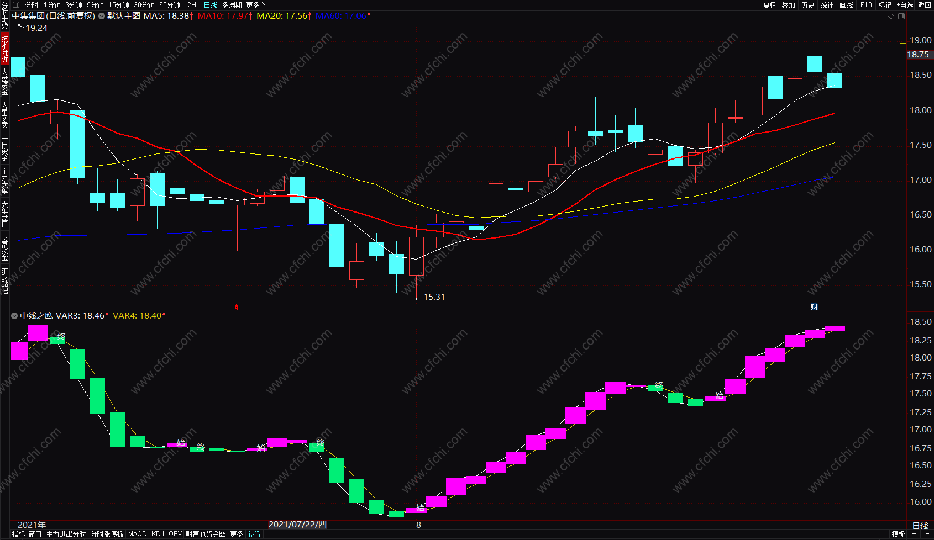Open the 财富池资金图 indicator
934x540 pixels.
point(206,534)
